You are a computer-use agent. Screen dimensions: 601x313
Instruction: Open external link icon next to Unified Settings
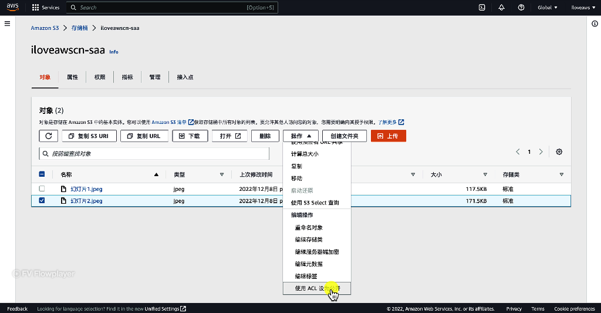point(183,308)
